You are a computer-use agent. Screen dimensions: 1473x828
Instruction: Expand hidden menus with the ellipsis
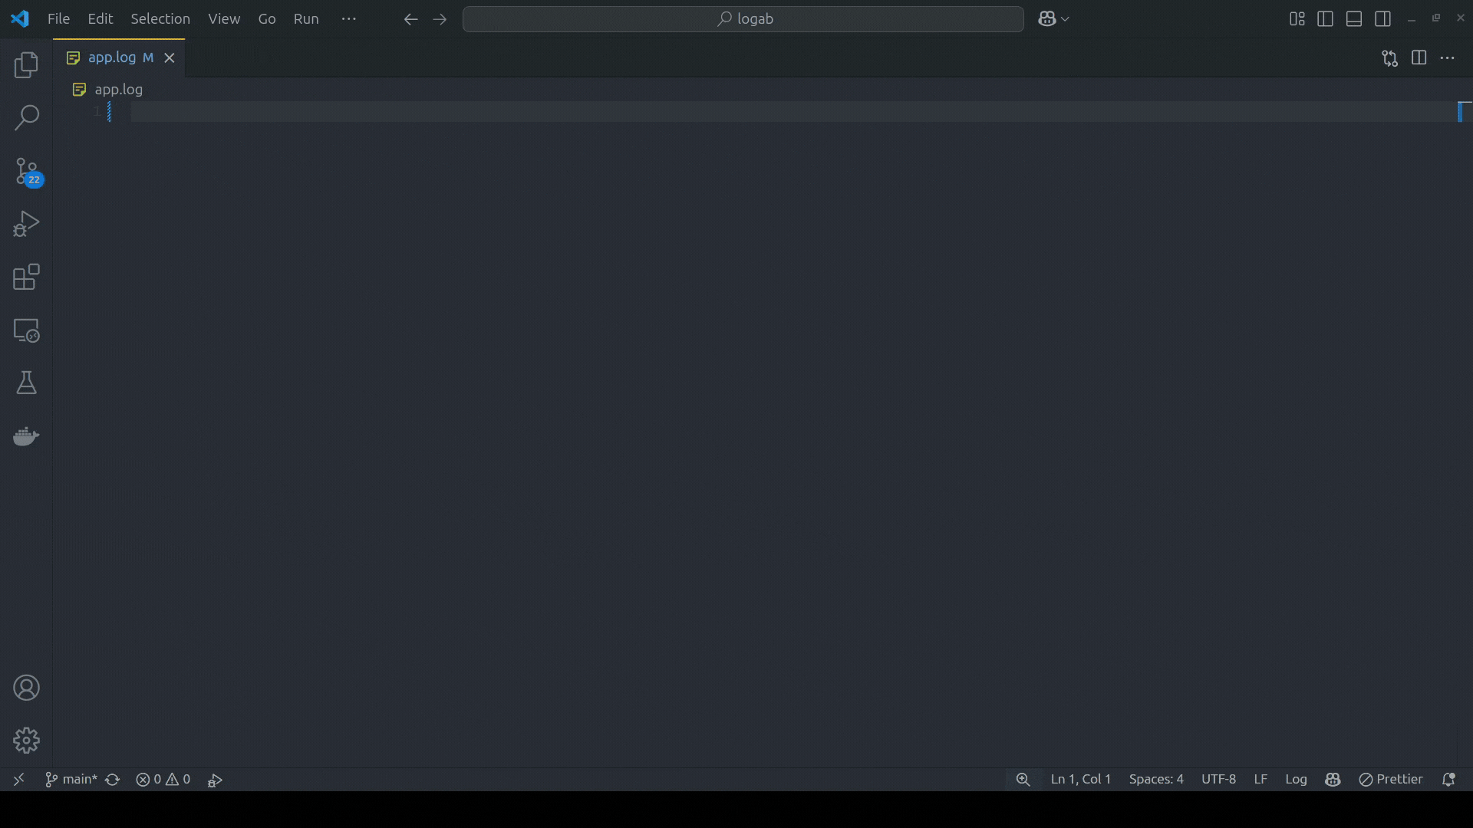click(349, 19)
